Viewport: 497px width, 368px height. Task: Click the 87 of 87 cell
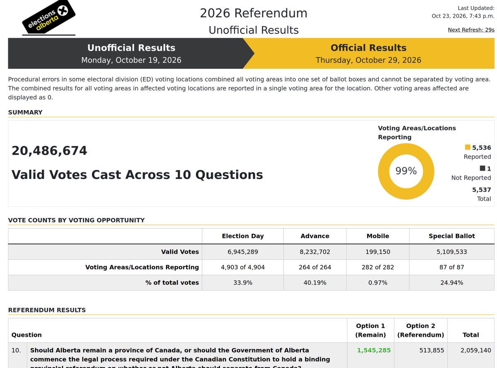pos(452,267)
